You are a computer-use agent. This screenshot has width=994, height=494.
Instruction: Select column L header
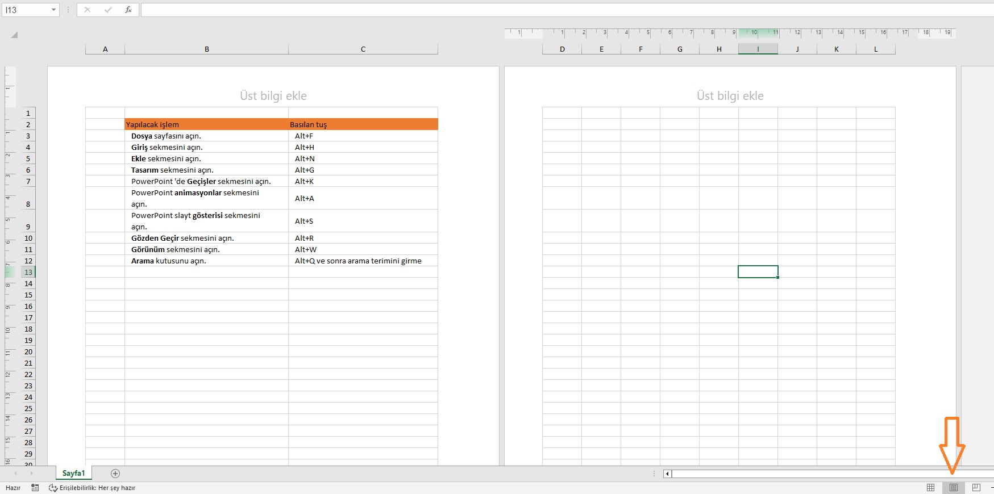(876, 49)
